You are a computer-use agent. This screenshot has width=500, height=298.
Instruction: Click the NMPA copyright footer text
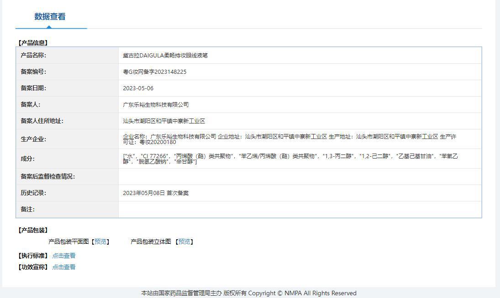coord(249,293)
